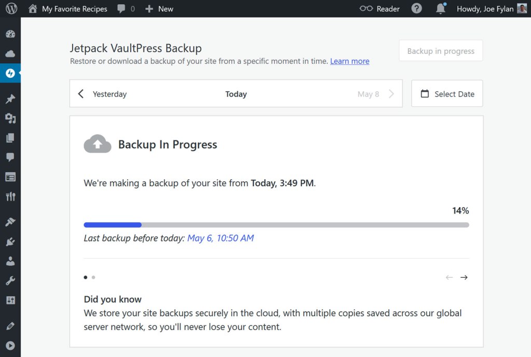Screen dimensions: 531x357
Task: Open the Dashboard gauge icon in sidebar
Action: (10, 34)
